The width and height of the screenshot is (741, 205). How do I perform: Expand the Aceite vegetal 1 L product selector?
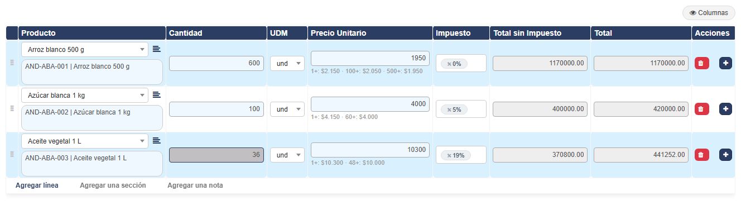tap(85, 141)
